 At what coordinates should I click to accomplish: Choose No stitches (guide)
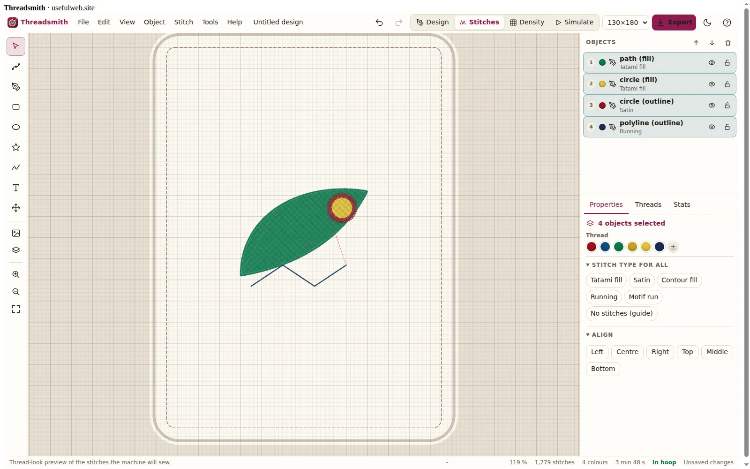point(622,314)
